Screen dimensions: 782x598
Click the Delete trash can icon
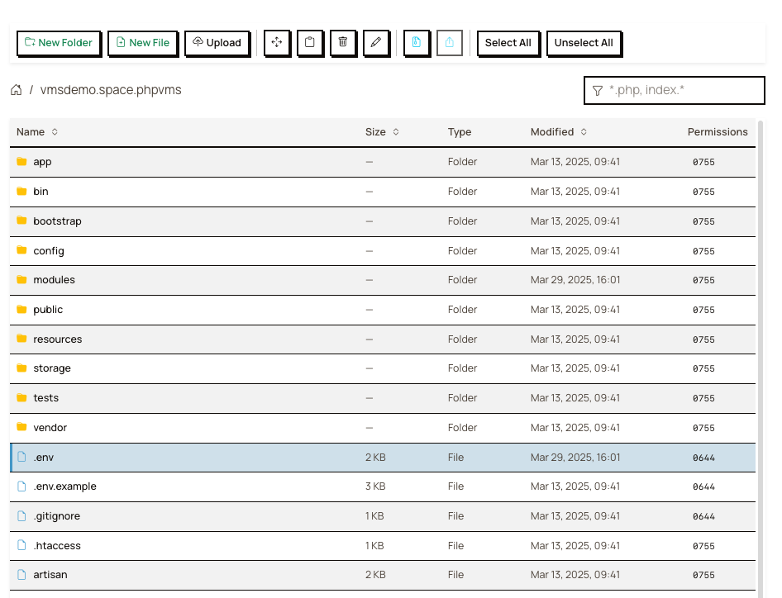click(x=343, y=42)
